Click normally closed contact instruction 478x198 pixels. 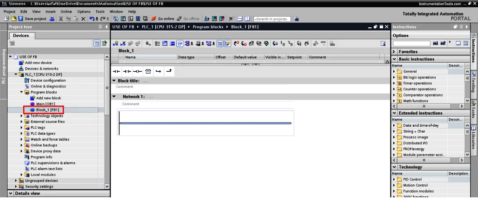point(127,71)
